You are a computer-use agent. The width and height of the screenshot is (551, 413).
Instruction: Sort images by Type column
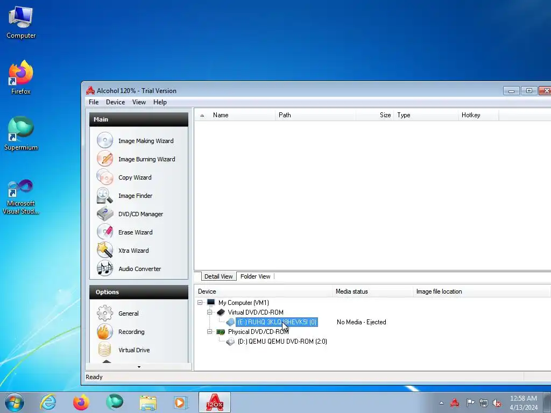point(426,115)
